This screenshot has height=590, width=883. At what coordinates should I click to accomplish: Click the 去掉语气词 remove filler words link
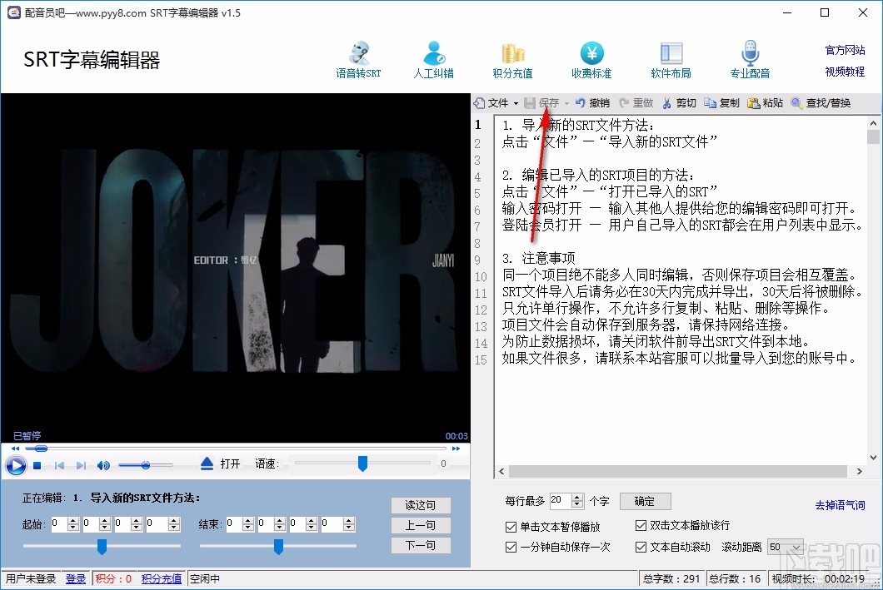pyautogui.click(x=840, y=505)
